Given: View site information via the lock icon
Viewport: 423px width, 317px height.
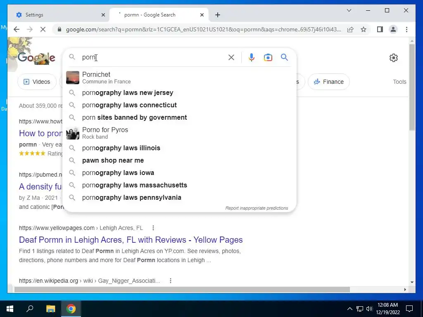Looking at the screenshot, I should [x=59, y=29].
